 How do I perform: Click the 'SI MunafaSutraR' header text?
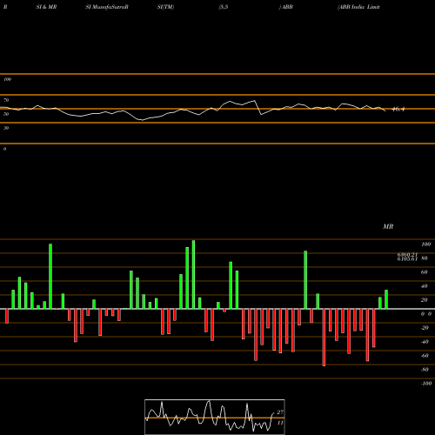[107, 7]
